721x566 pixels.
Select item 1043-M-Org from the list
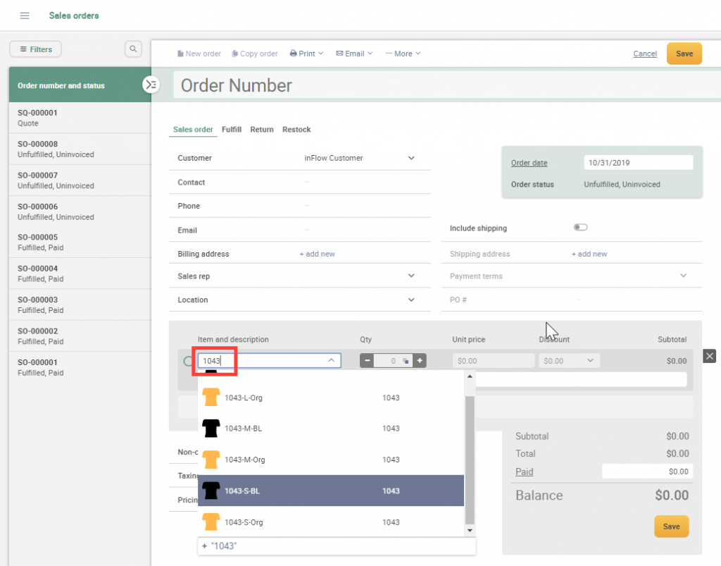point(331,460)
